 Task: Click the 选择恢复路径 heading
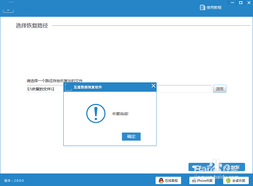(x=32, y=25)
